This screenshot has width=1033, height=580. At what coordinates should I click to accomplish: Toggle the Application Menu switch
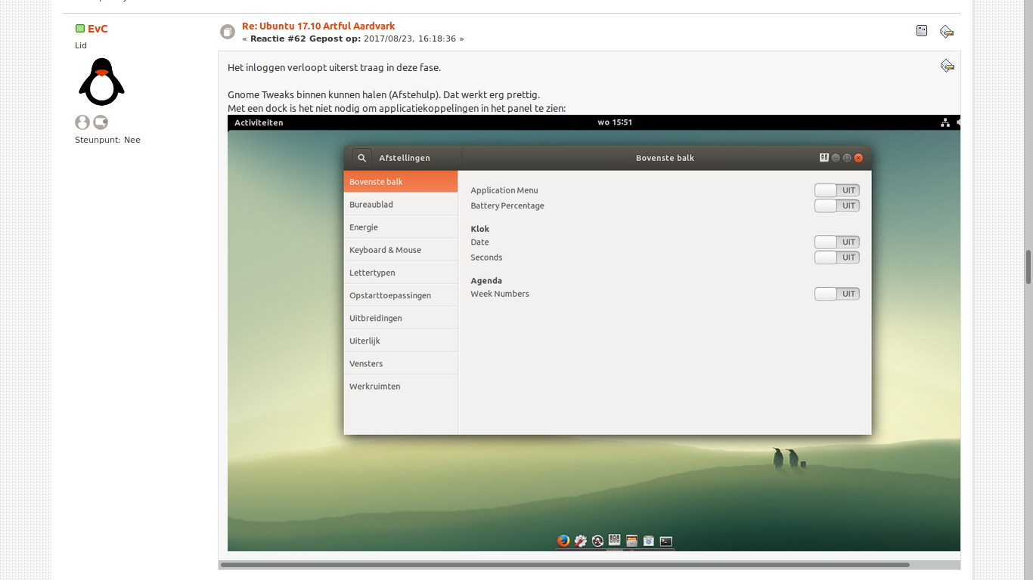pos(837,190)
